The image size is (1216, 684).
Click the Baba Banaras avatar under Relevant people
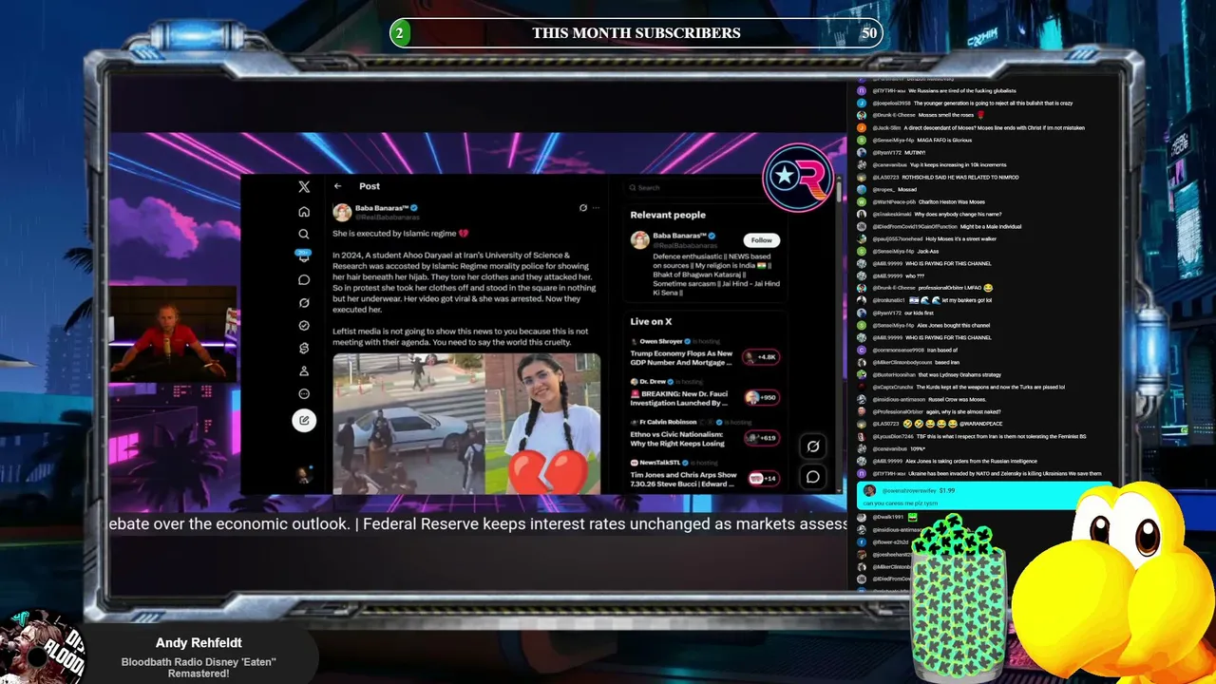coord(639,239)
